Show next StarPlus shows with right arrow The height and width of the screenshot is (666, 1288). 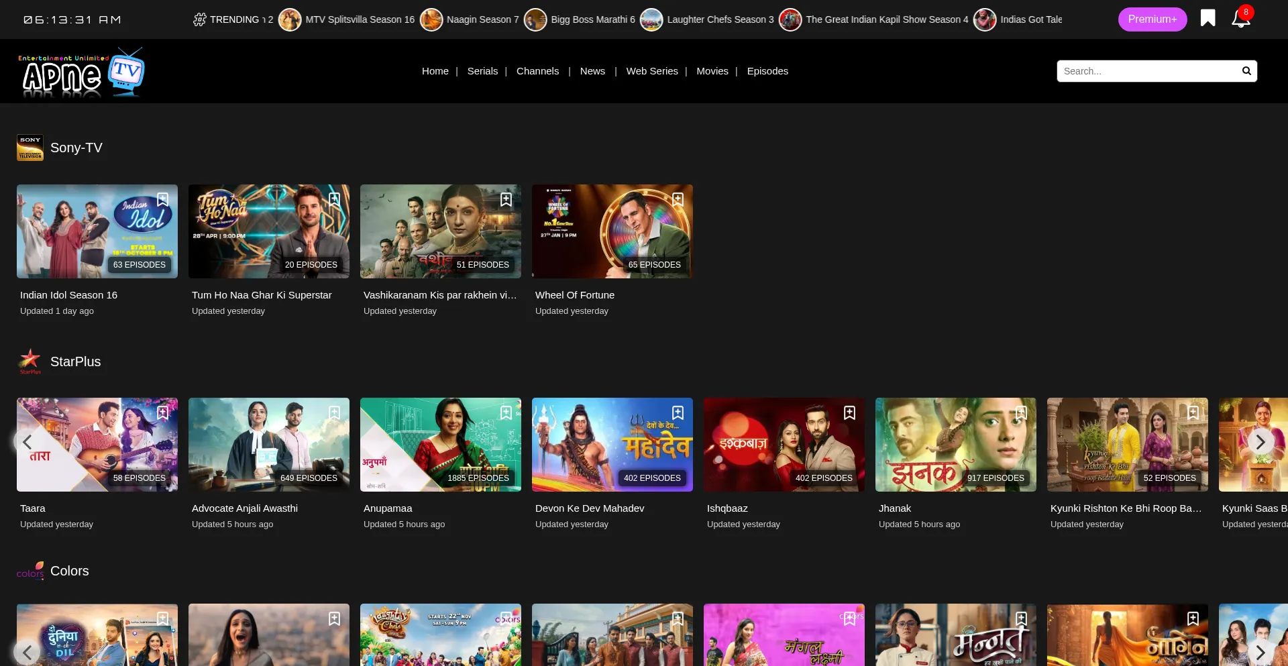coord(1260,442)
